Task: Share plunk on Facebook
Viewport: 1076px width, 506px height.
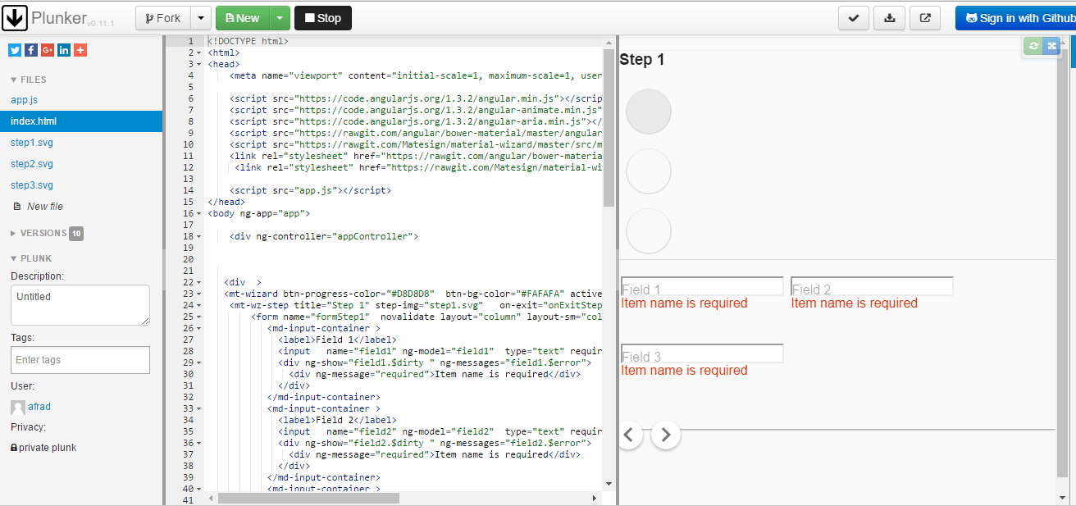Action: [x=31, y=50]
